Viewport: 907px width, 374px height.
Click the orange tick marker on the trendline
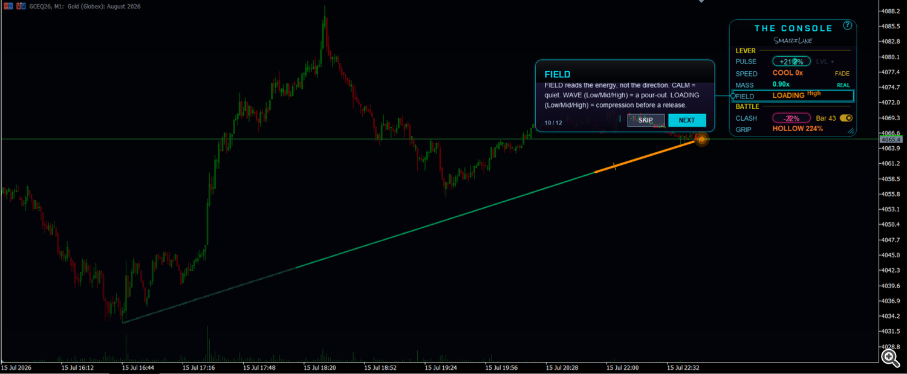(x=615, y=166)
